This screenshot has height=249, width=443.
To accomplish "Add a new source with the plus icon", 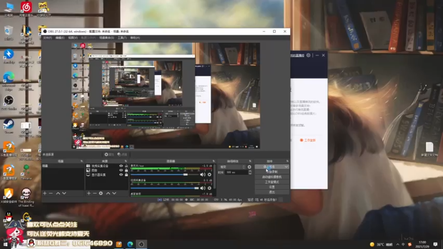I will 89,193.
